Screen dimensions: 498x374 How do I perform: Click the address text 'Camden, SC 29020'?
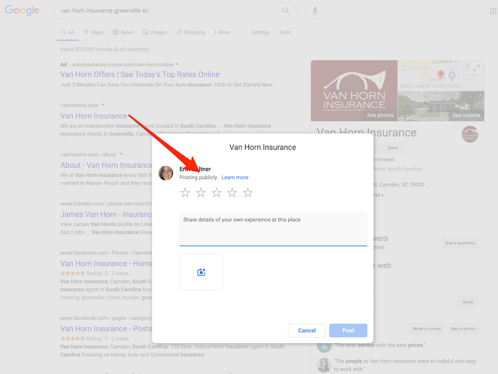(x=401, y=185)
